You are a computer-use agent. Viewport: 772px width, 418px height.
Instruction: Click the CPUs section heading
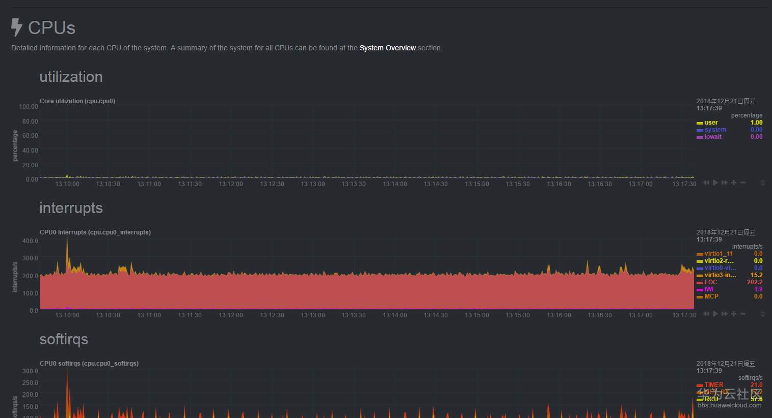(x=51, y=27)
